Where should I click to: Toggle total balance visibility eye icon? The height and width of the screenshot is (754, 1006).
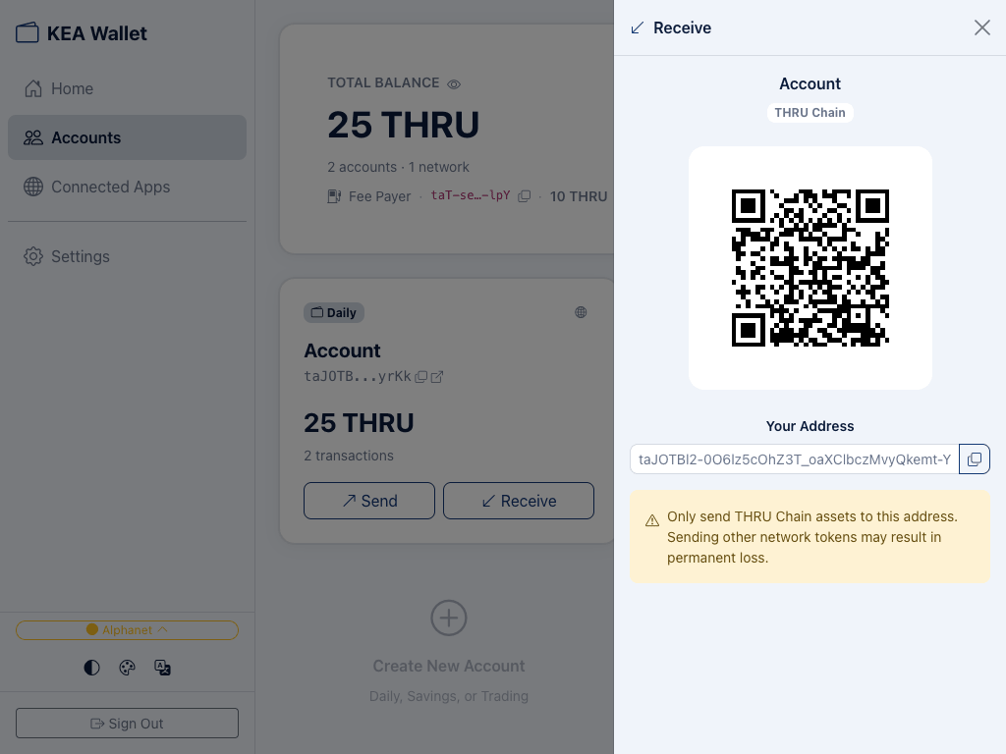pyautogui.click(x=454, y=84)
